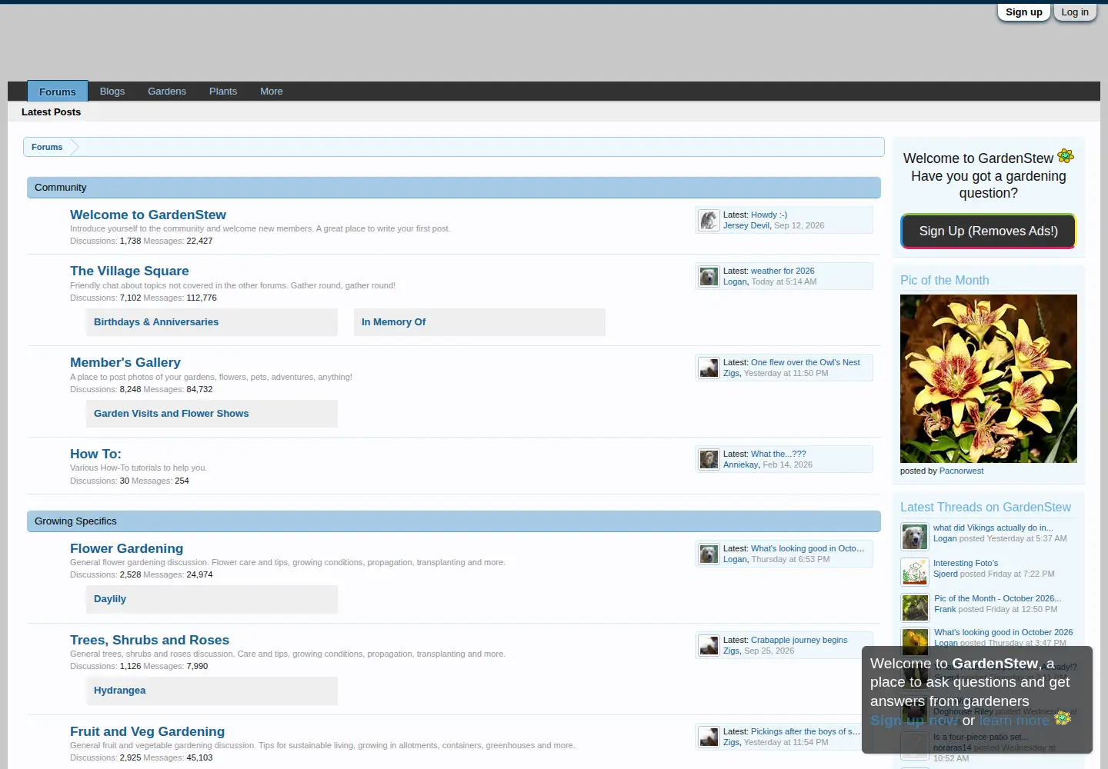This screenshot has height=769, width=1108.
Task: Switch to the Forums tab
Action: coord(58,92)
